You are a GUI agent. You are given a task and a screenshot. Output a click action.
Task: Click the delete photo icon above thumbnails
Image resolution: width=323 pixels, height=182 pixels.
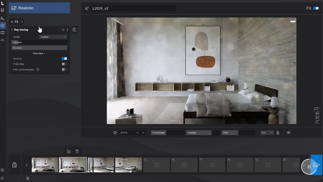click(77, 151)
